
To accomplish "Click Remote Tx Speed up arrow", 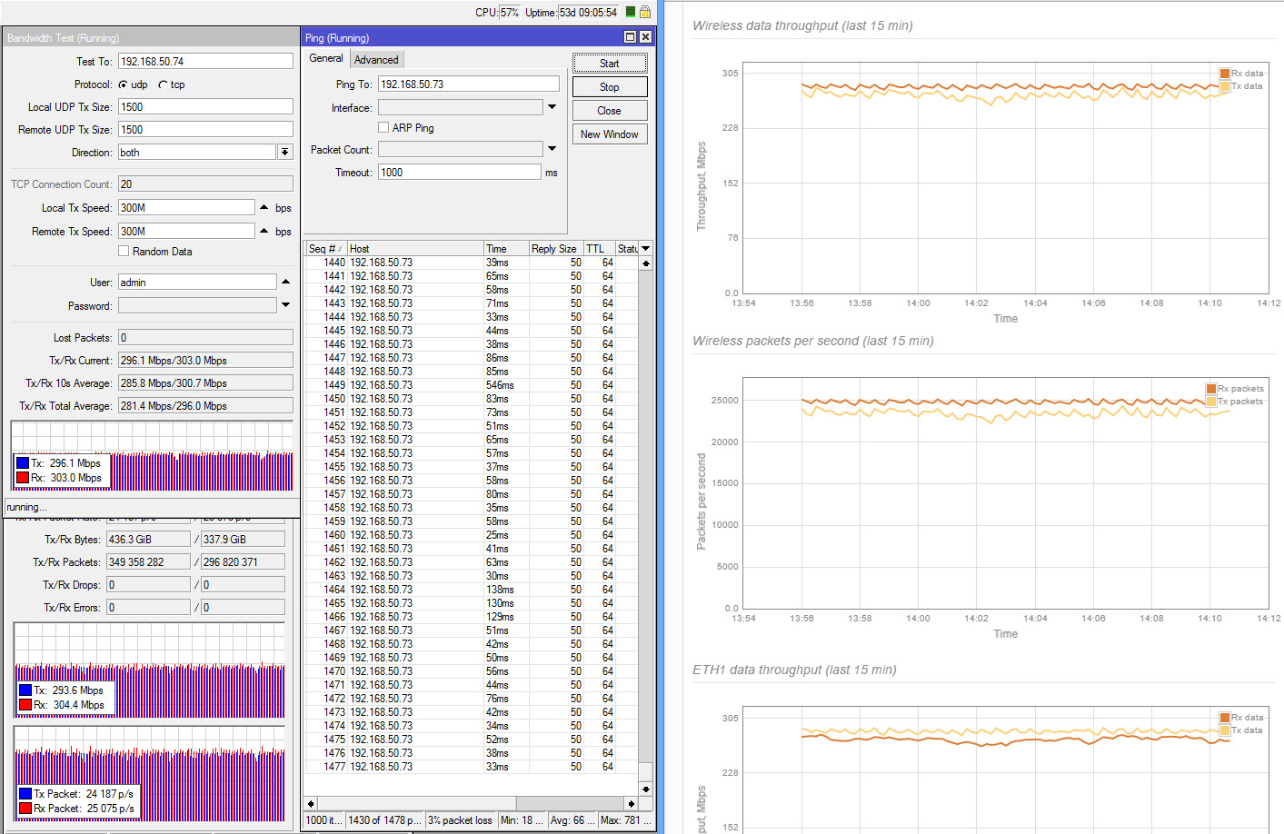I will [264, 232].
